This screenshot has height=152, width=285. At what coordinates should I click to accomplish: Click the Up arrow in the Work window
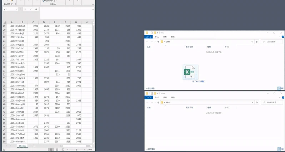(158, 103)
